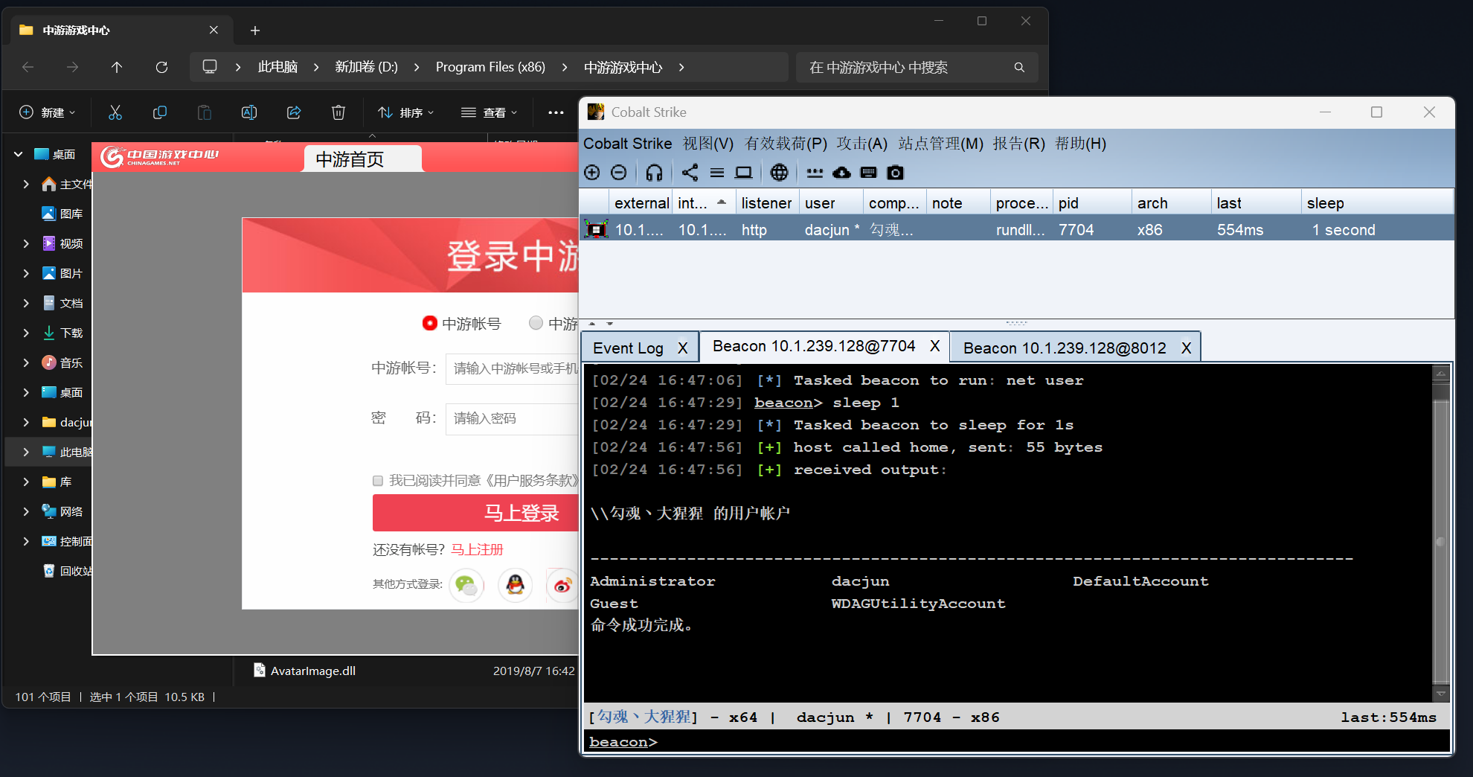Go up one folder in Explorer

coord(117,67)
